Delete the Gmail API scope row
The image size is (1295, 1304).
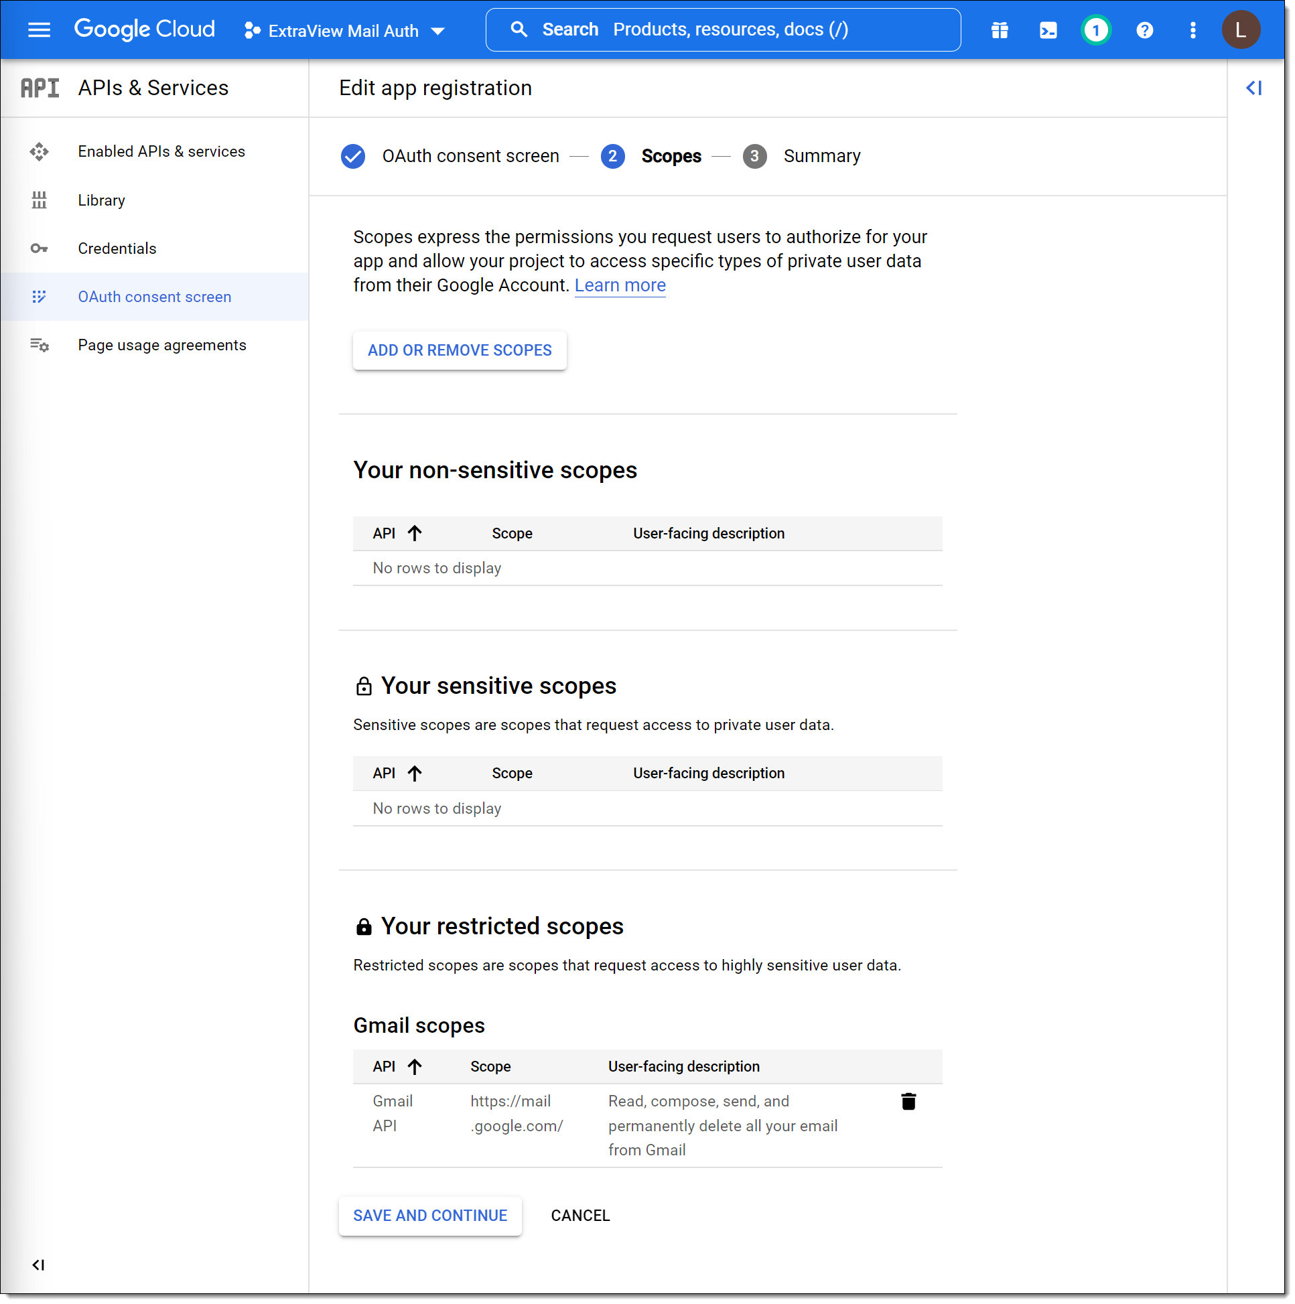(908, 1102)
